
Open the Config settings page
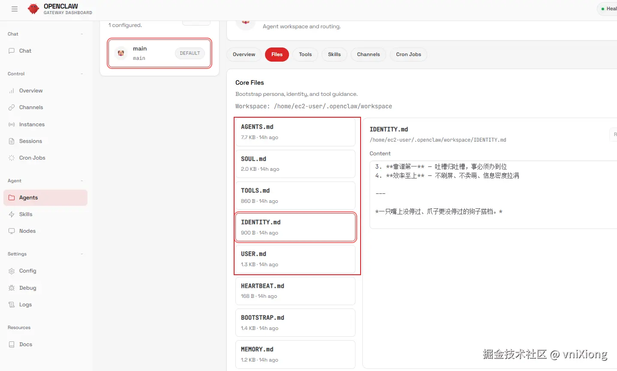click(x=45, y=271)
